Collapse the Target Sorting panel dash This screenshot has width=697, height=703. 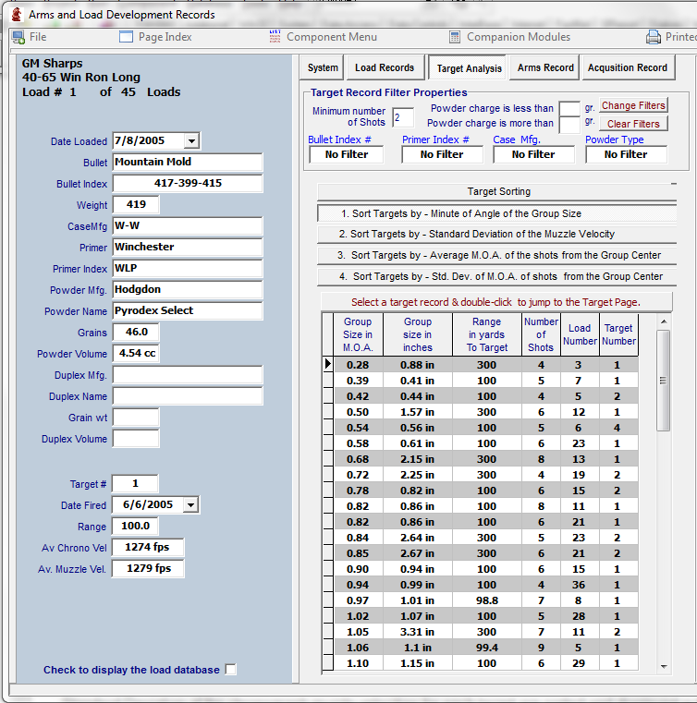tap(673, 184)
